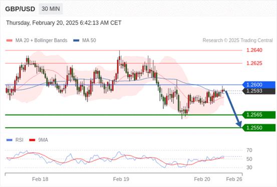Click the blue downward forecast arrow
277x187 pixels.
tap(233, 109)
